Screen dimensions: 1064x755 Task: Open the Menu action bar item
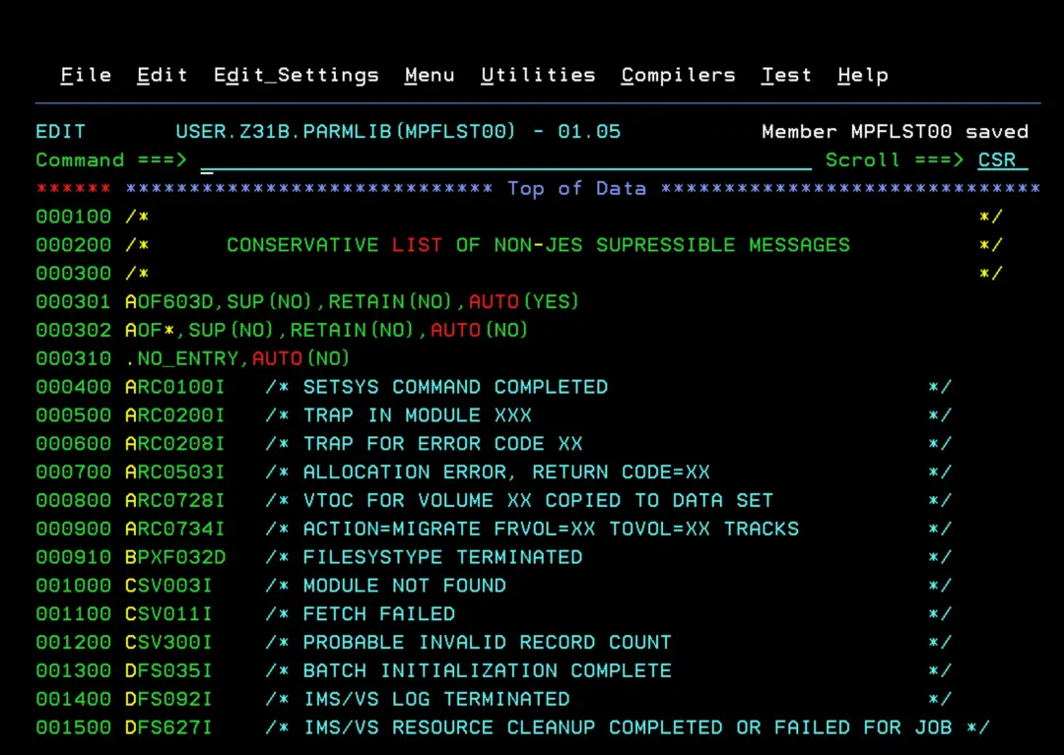[430, 75]
